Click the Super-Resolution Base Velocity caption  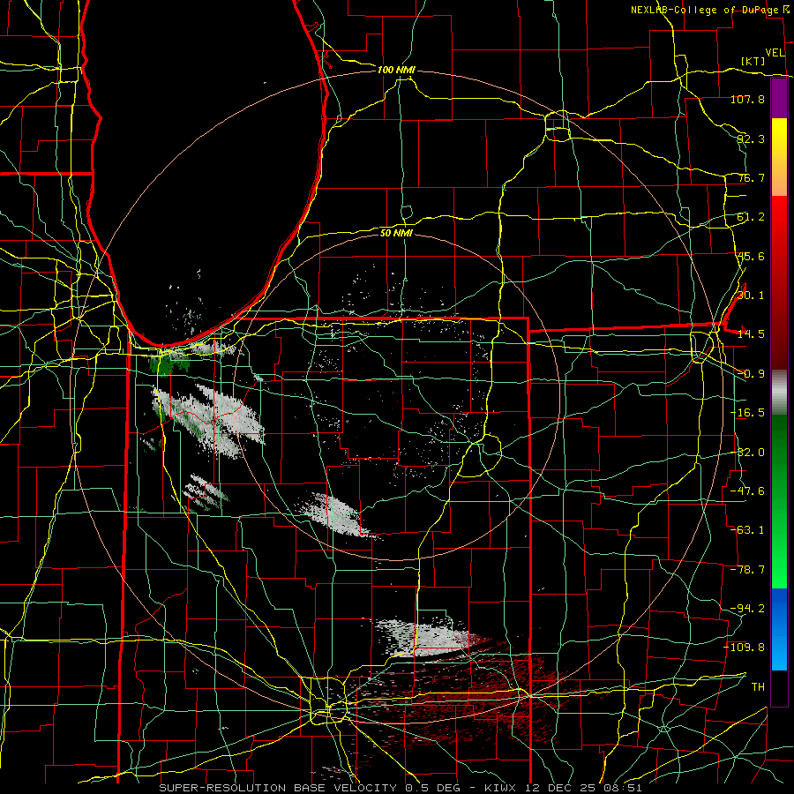401,788
